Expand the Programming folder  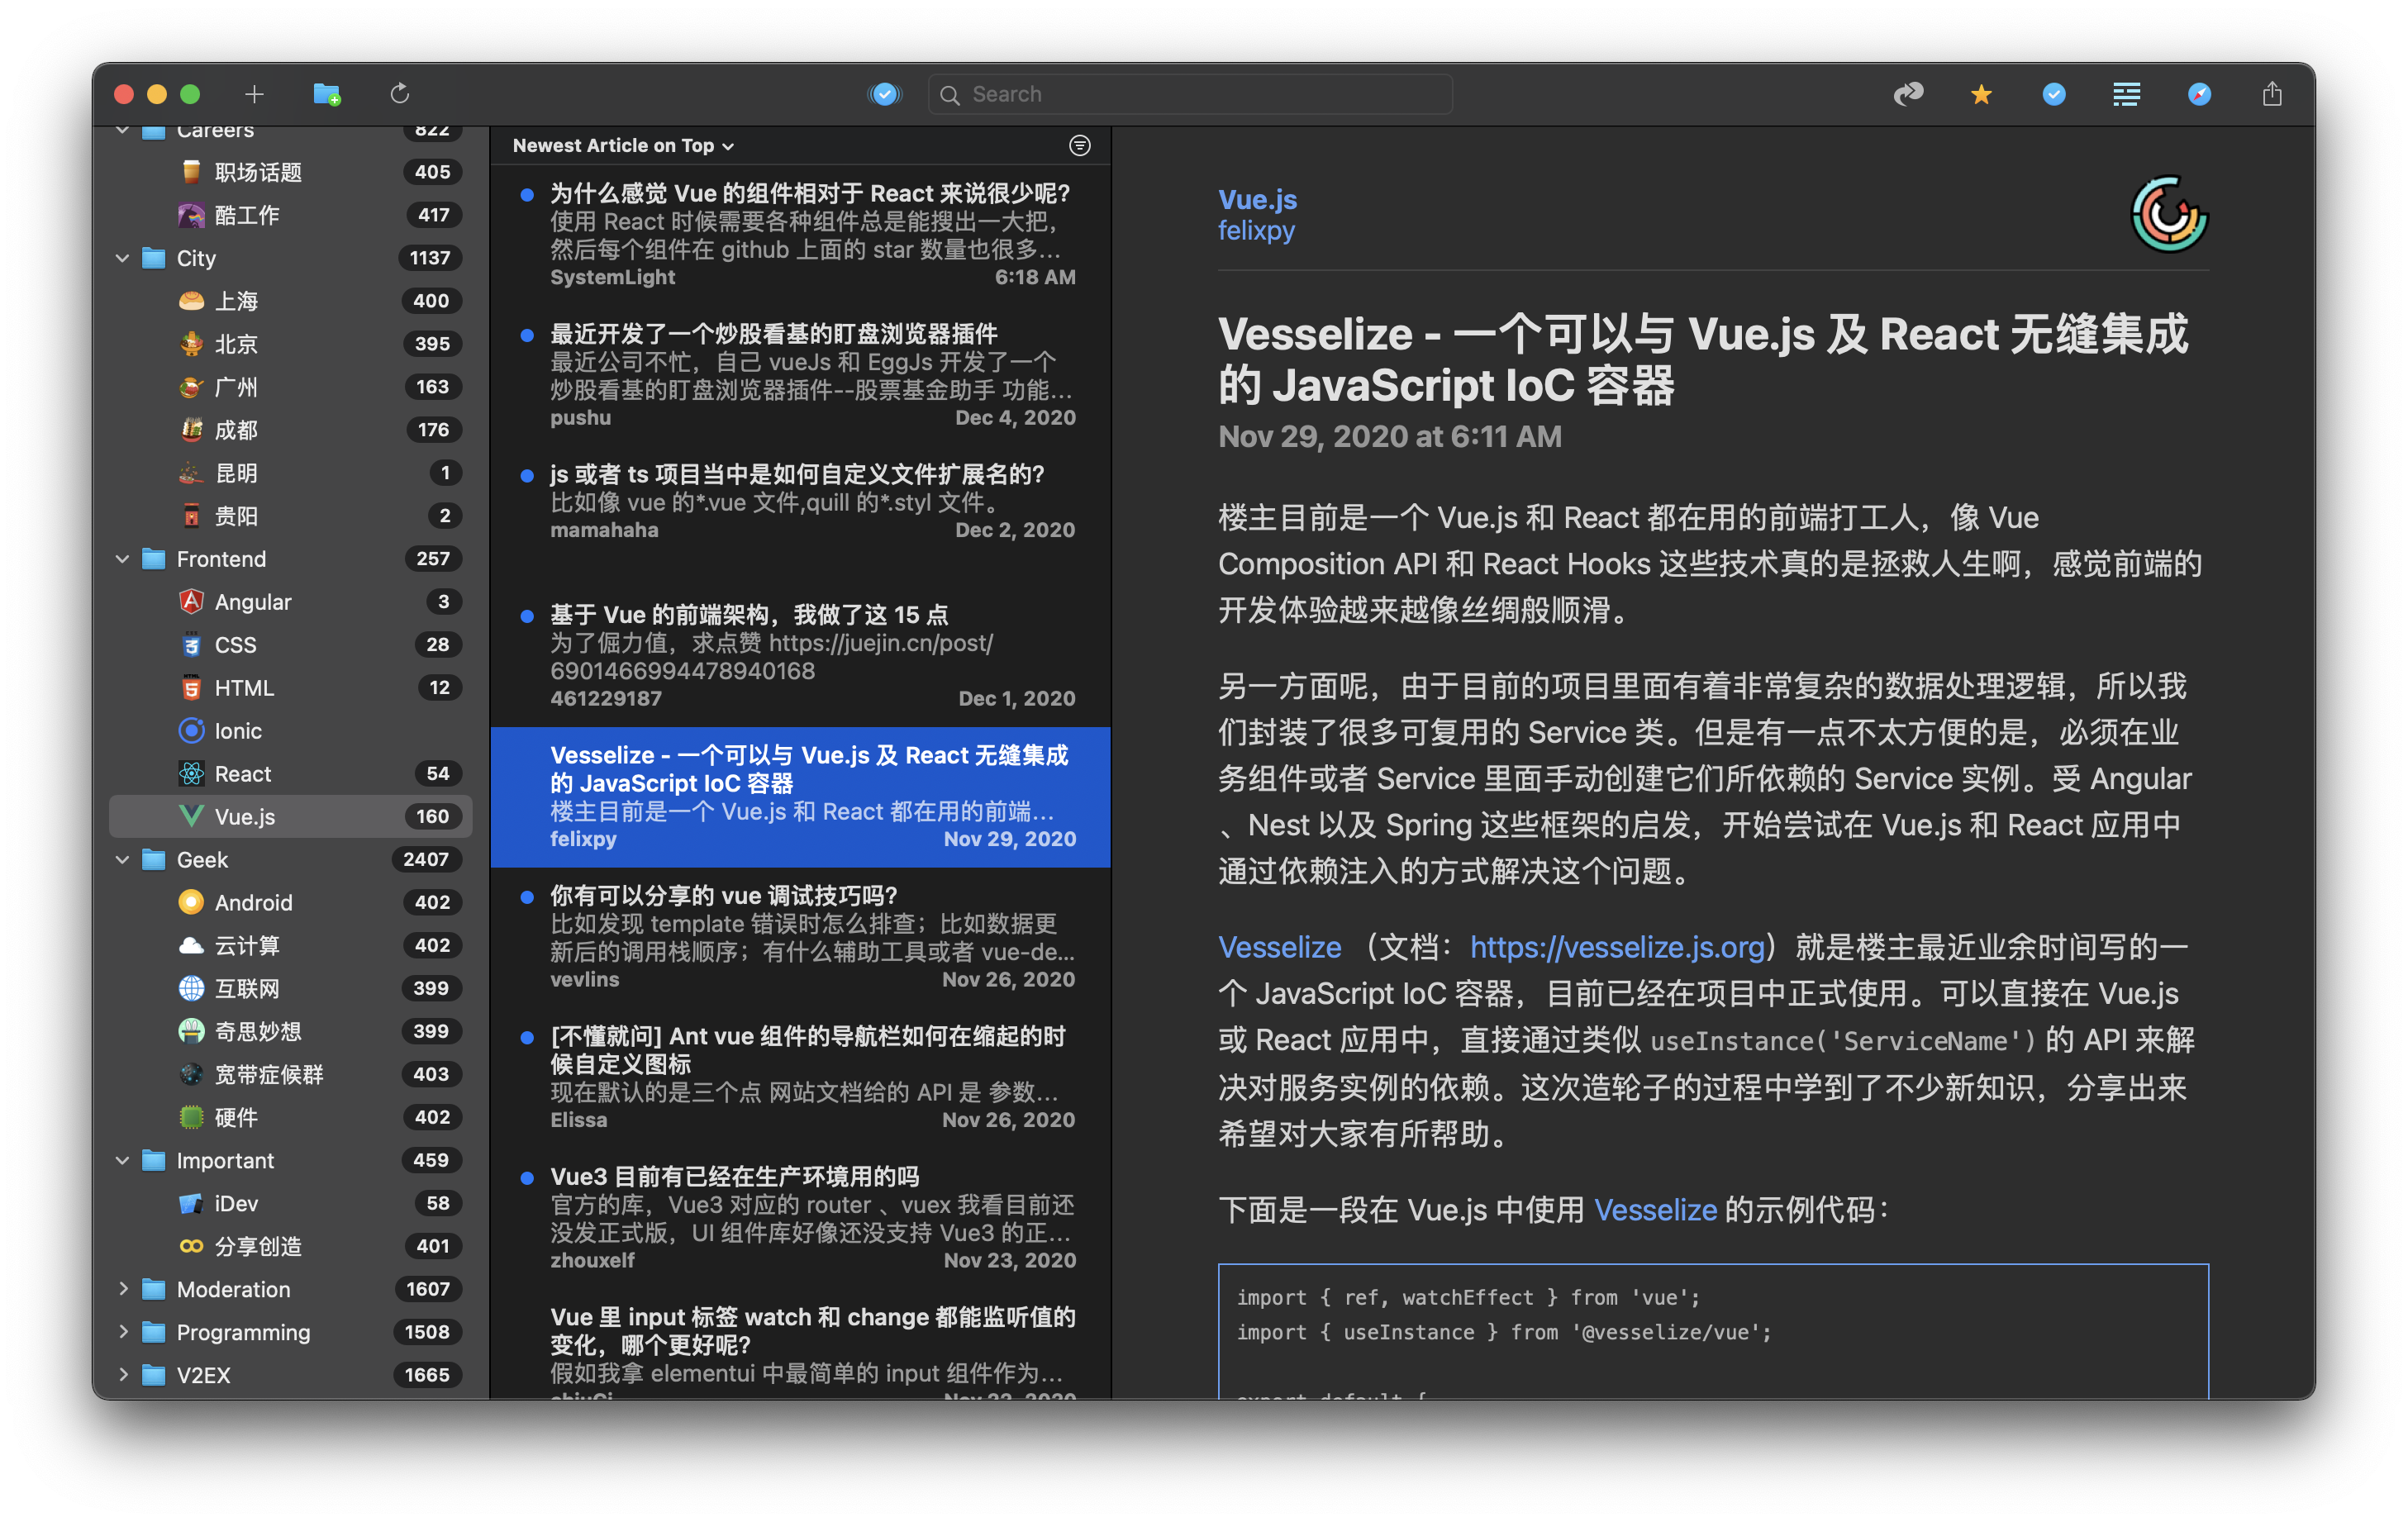tap(123, 1332)
